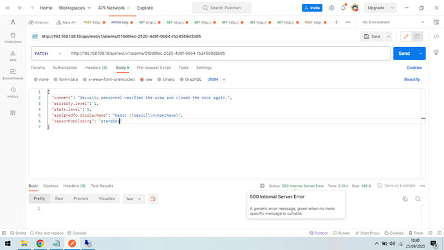This screenshot has height=250, width=444.
Task: Open the settings gear icon
Action: [x=331, y=8]
